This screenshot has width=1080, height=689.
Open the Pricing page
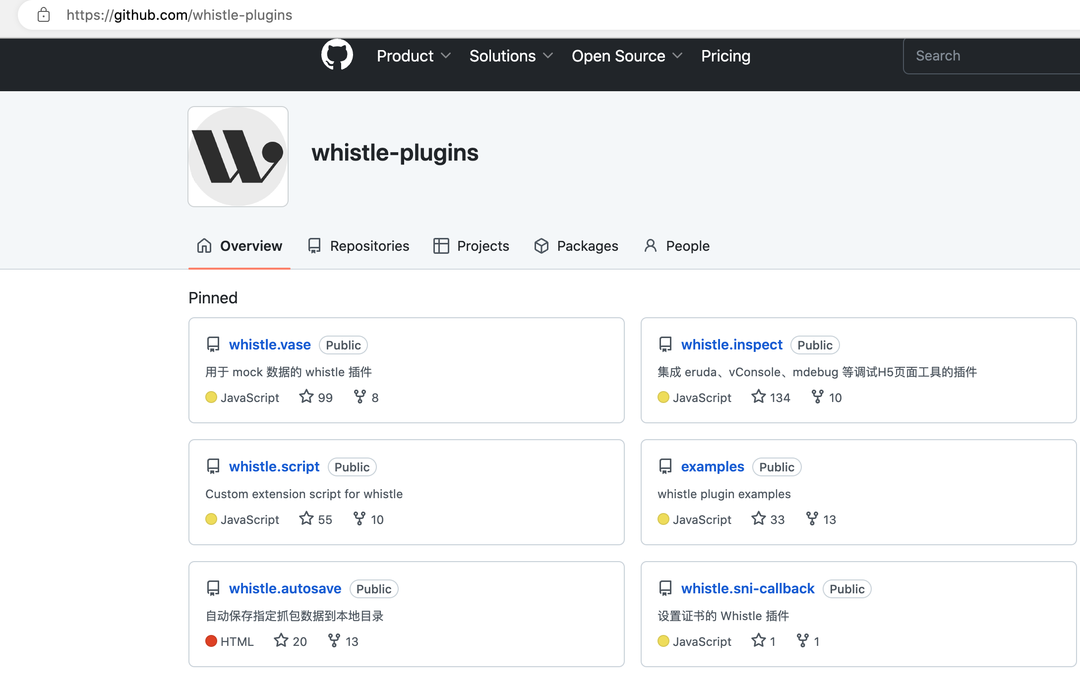tap(725, 56)
